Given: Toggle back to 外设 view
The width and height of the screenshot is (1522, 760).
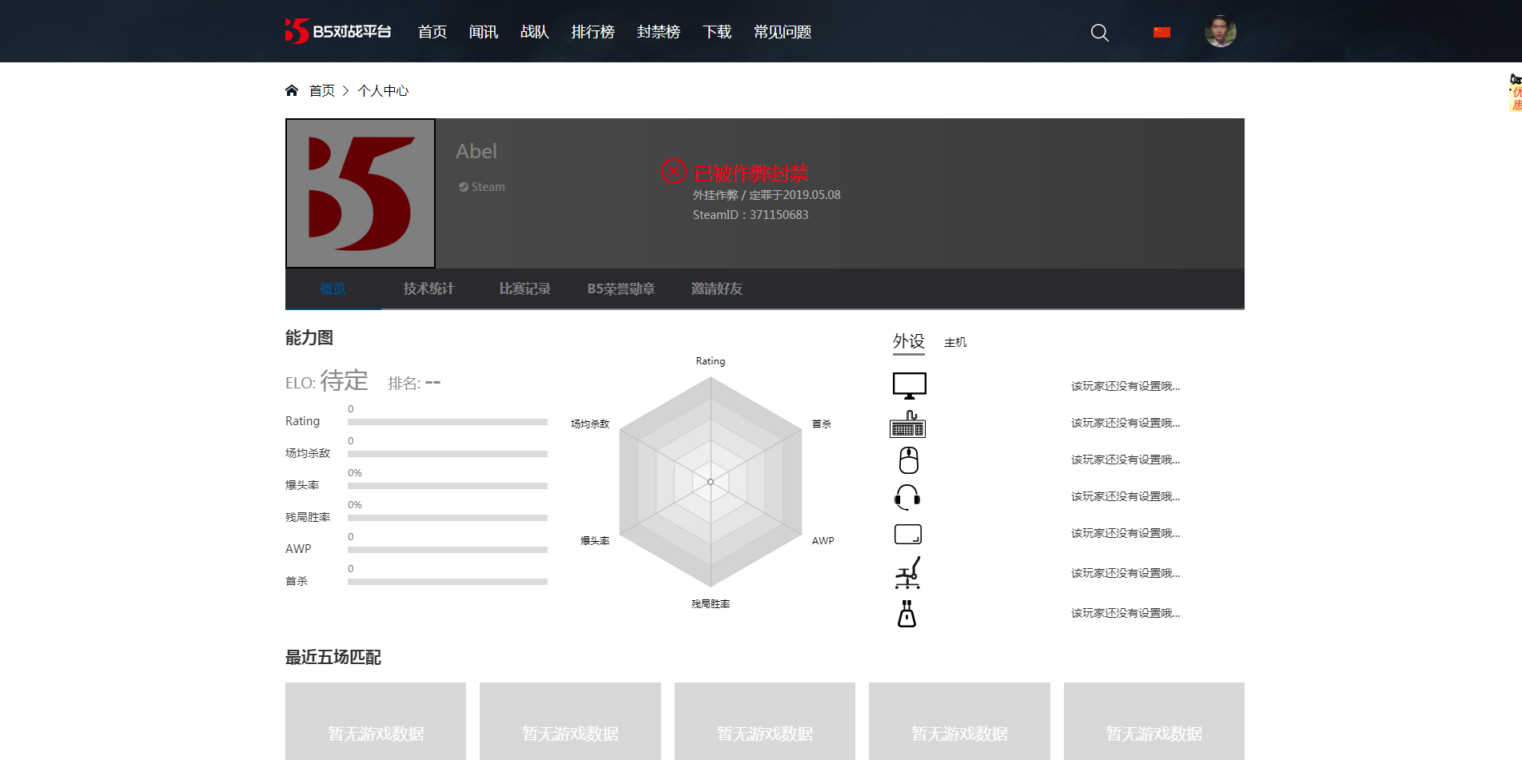Looking at the screenshot, I should [908, 340].
